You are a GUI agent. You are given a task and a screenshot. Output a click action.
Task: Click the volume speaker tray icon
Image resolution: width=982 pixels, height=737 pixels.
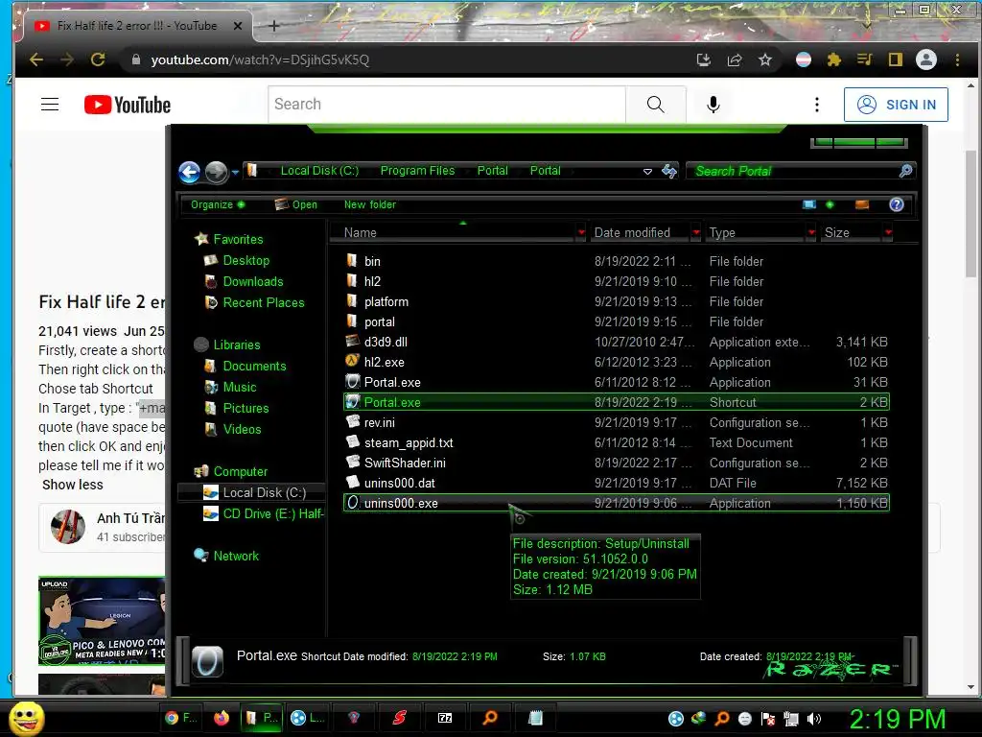pos(814,719)
